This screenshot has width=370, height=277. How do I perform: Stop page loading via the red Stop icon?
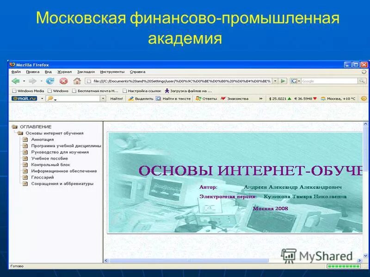pos(63,80)
